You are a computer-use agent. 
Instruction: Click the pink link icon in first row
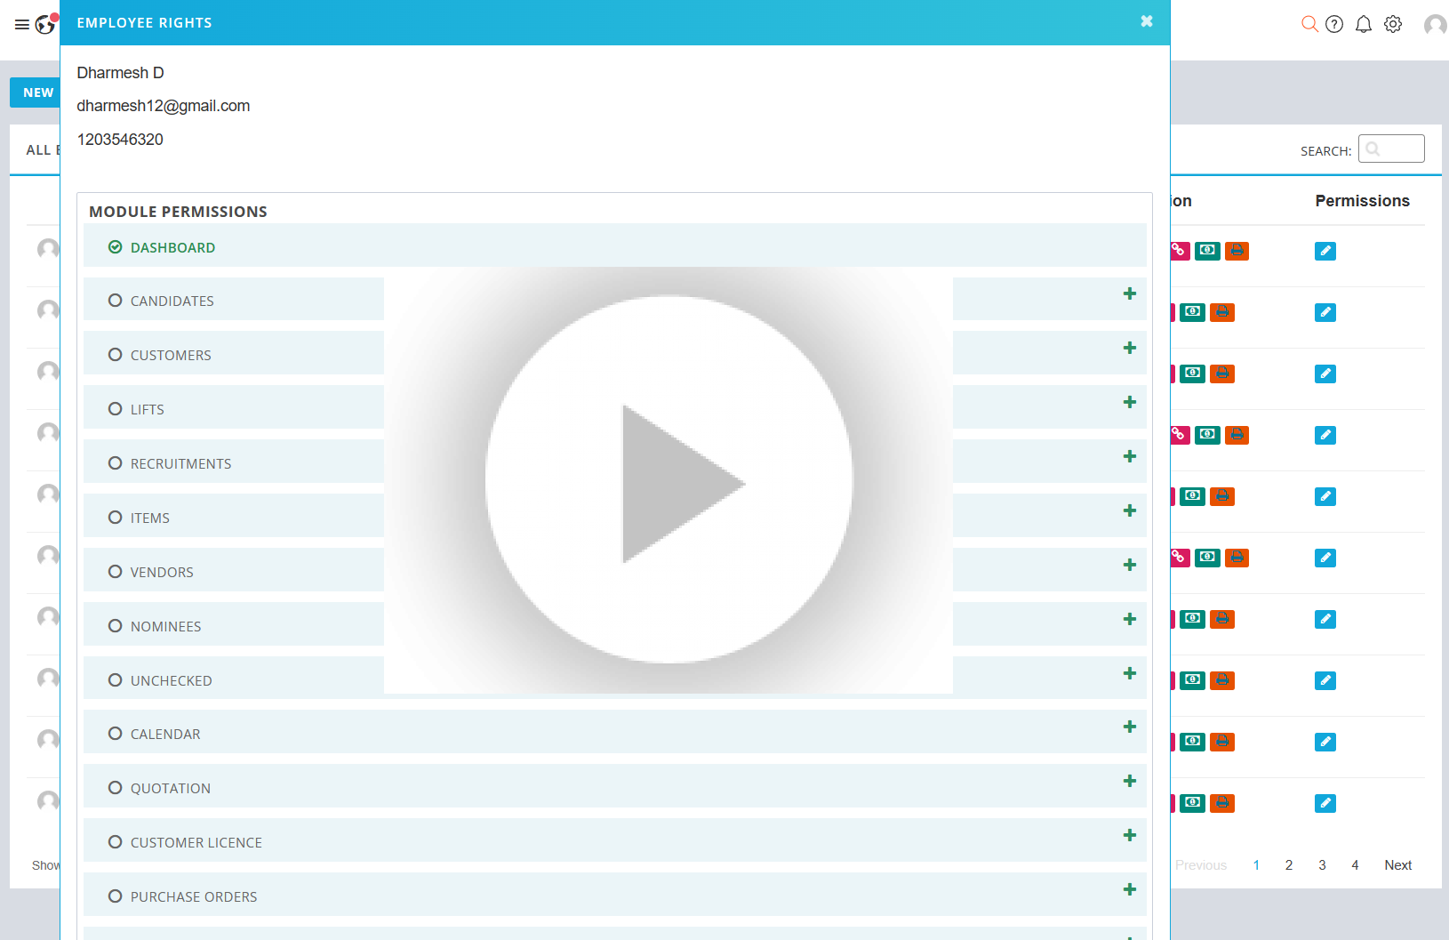point(1181,251)
